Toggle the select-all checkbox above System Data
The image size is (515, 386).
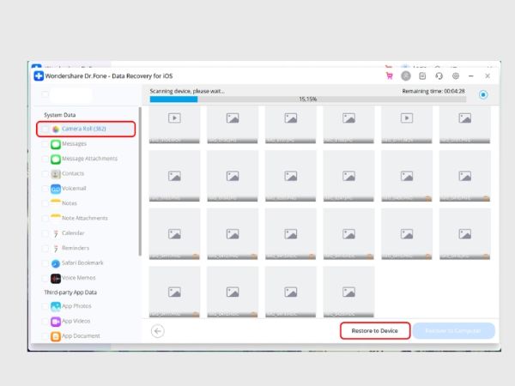coord(45,94)
